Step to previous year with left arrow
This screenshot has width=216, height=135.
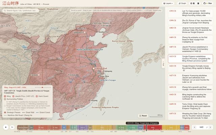(194, 127)
